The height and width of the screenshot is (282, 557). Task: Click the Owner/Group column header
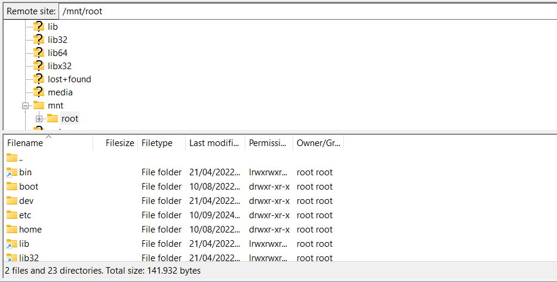tap(318, 143)
